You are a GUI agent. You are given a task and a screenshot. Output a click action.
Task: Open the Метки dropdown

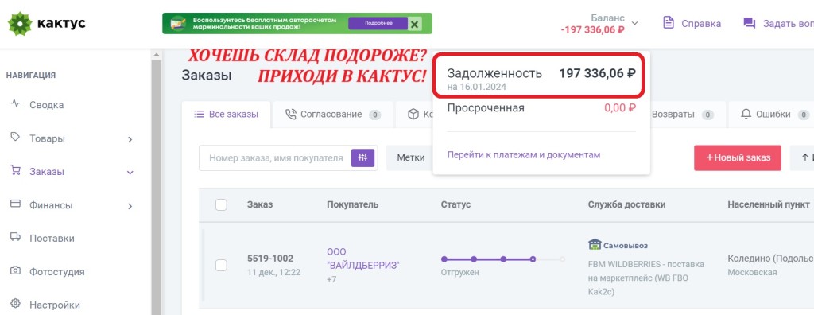click(x=411, y=158)
